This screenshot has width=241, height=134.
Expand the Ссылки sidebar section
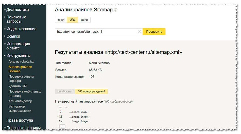13,36
